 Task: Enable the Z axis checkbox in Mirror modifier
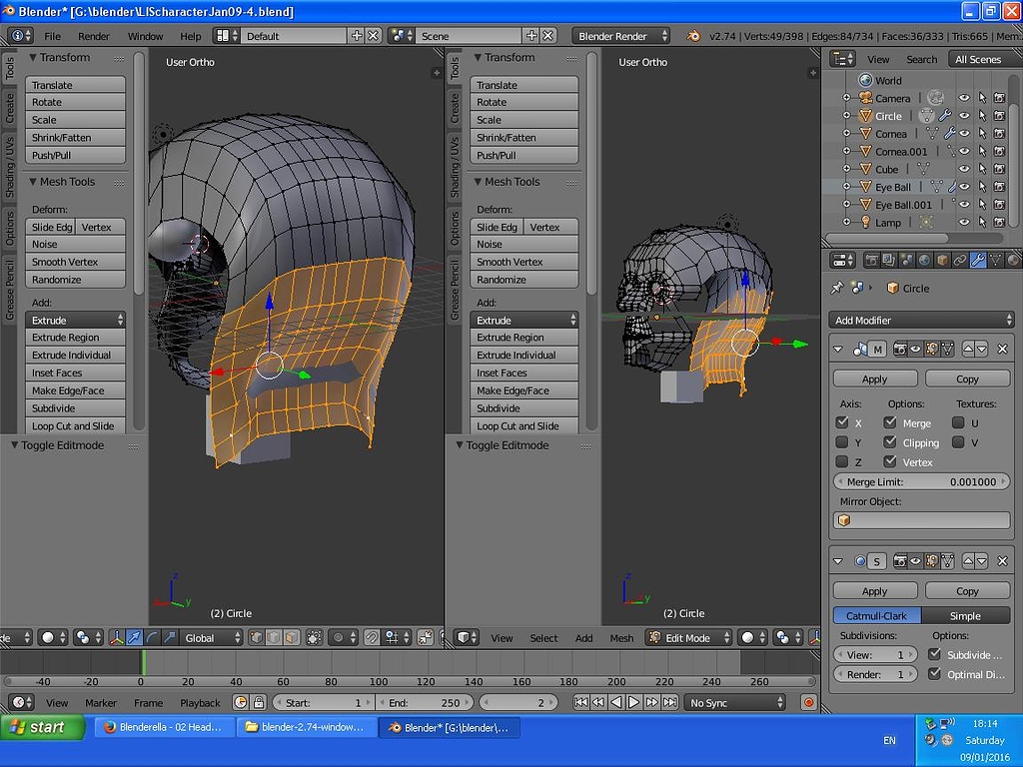click(844, 461)
